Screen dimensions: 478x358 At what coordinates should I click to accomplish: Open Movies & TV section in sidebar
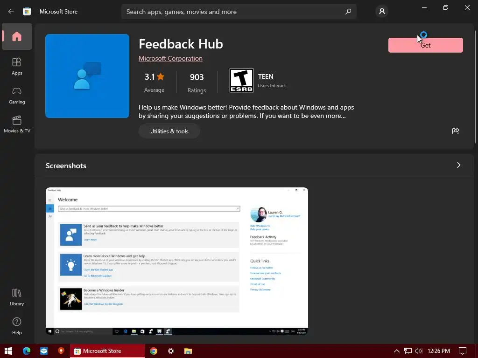pos(17,124)
